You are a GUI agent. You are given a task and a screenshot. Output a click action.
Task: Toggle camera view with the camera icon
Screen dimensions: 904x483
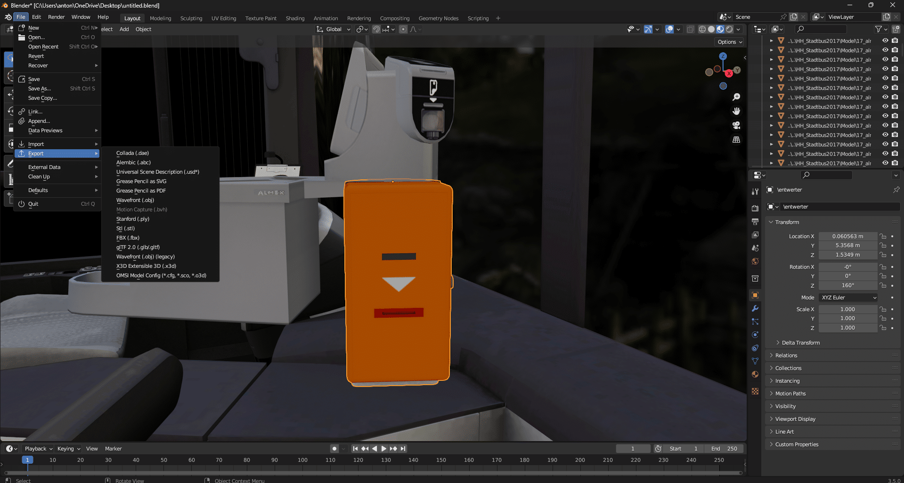tap(736, 125)
